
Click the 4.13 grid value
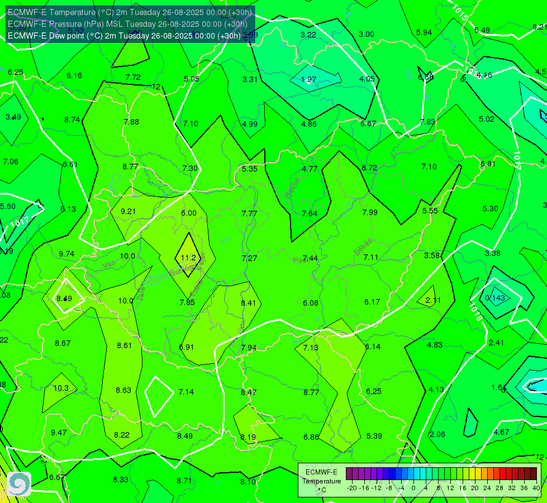(436, 389)
